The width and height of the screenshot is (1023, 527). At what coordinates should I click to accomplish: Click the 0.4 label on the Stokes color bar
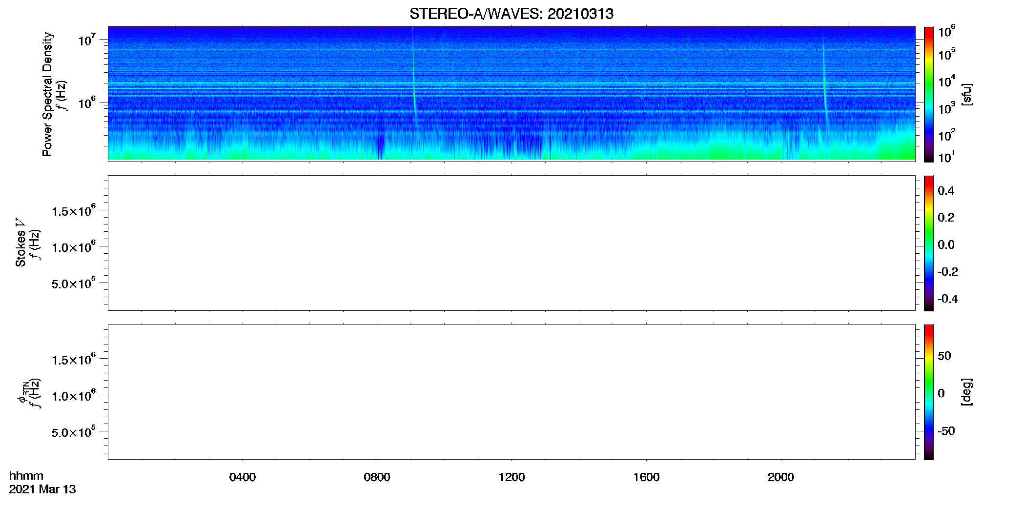(x=946, y=191)
